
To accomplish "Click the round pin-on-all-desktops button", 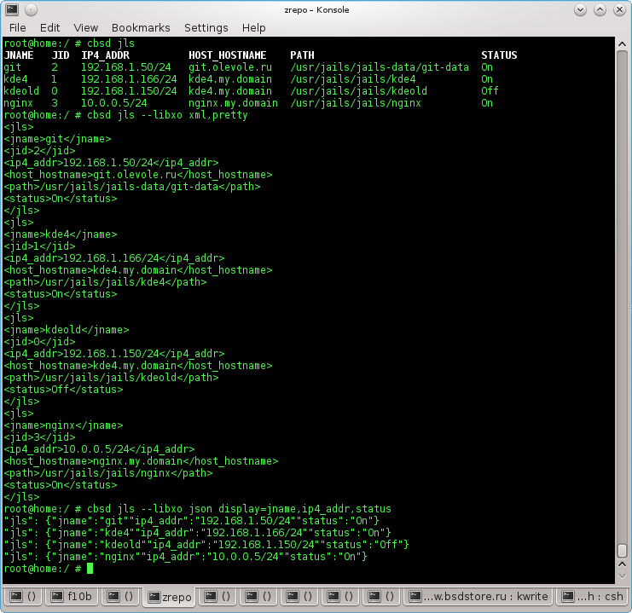I will click(31, 9).
